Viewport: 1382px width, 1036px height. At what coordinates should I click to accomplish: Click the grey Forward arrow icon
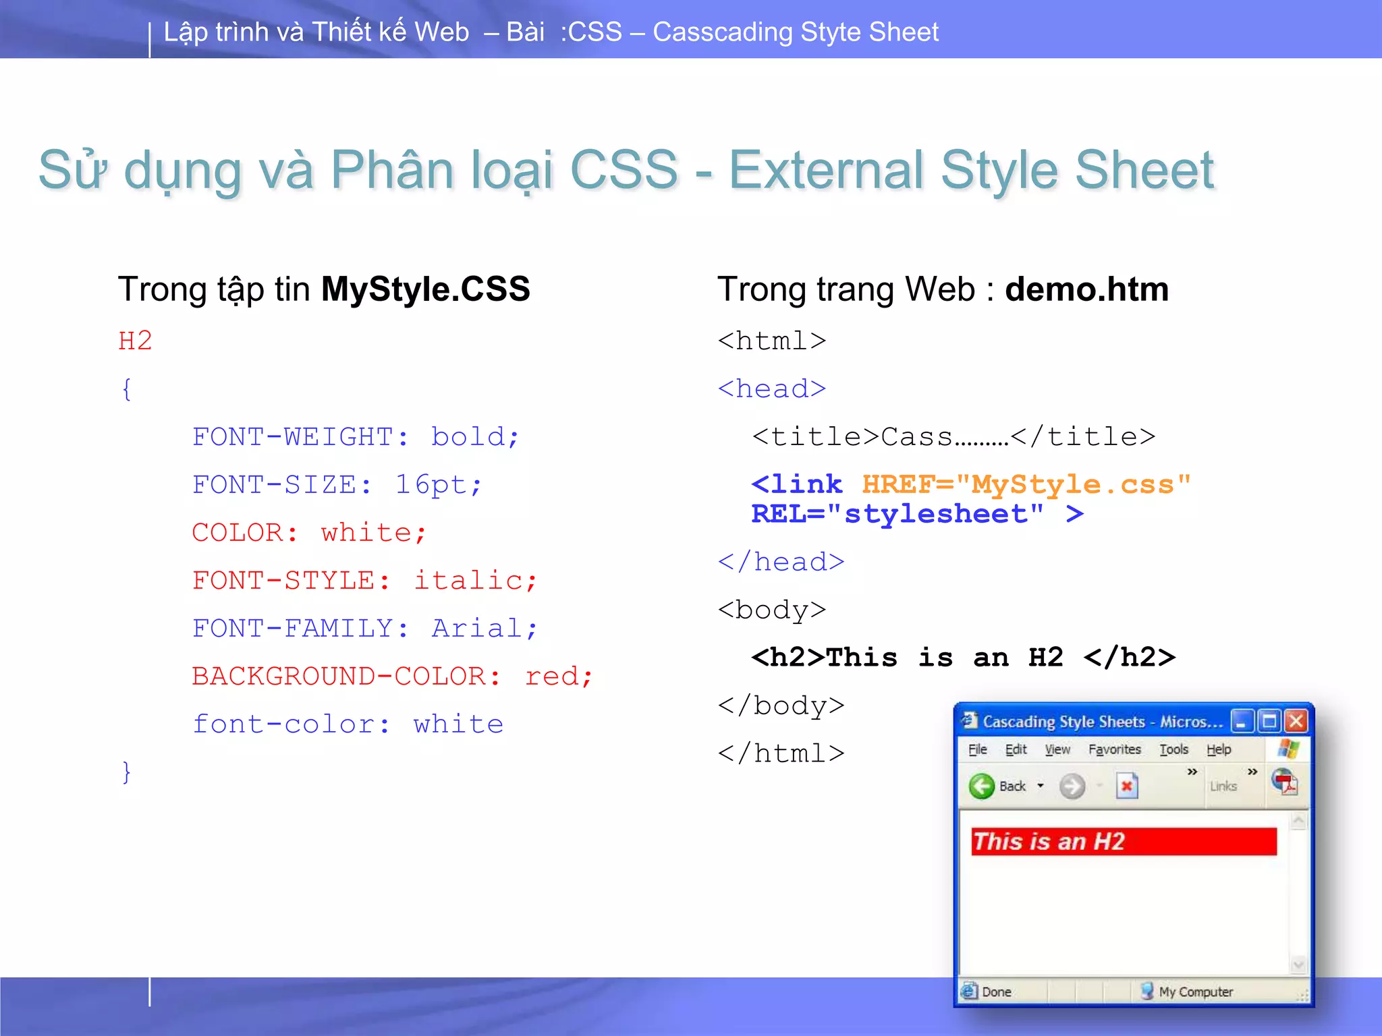pos(1072,786)
